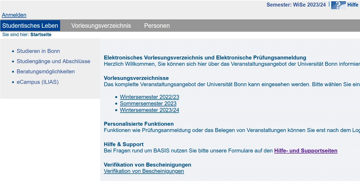Click the Hilfe & Support heading
Viewport: 360px width, 181px height.
tap(124, 144)
